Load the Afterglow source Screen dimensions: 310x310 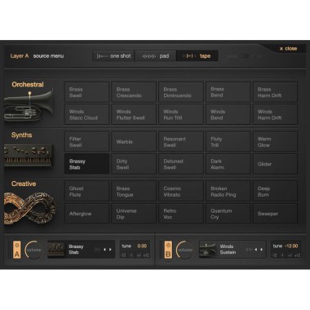click(x=86, y=214)
